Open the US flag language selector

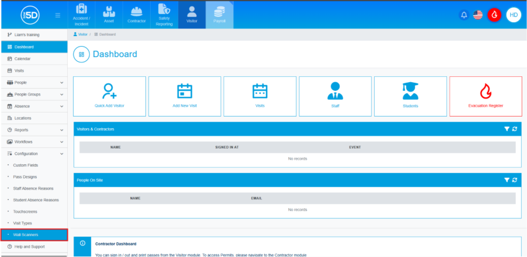478,15
